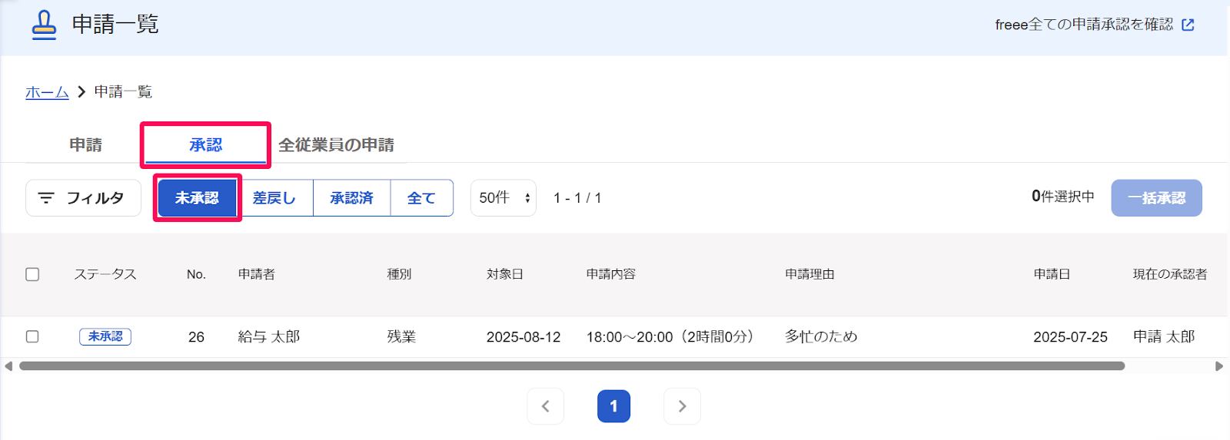Check the row for 給与 太郎 request

click(32, 336)
